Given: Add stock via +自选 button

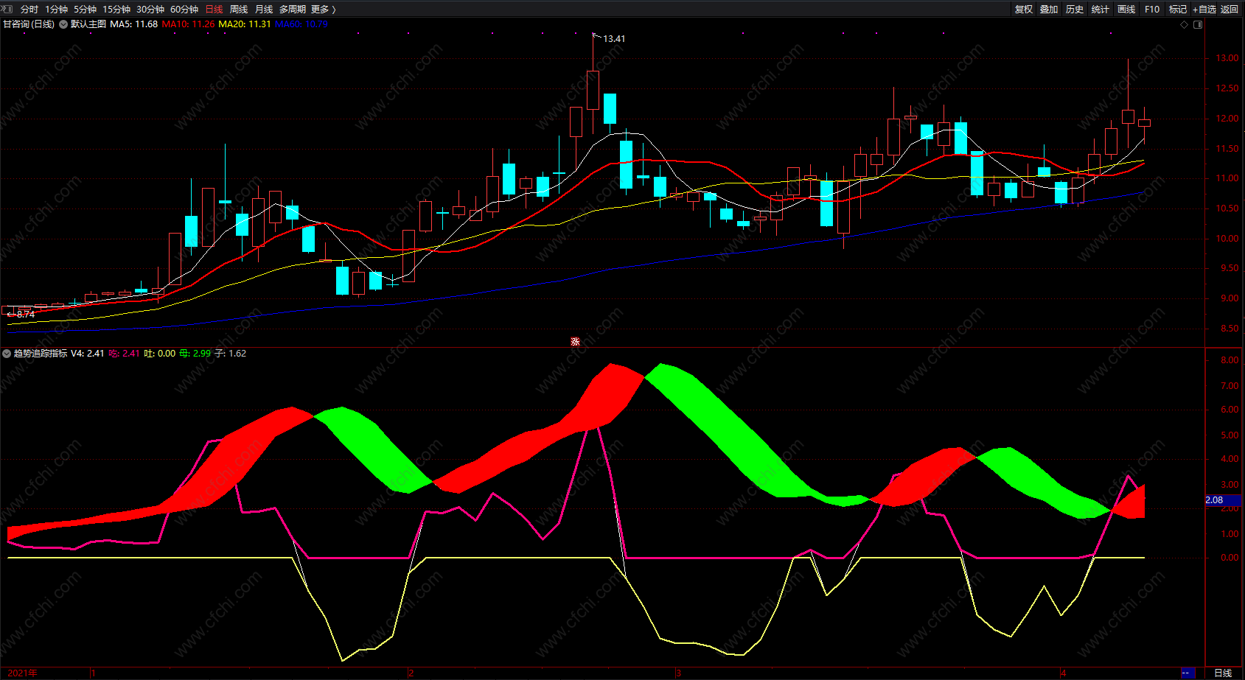Looking at the screenshot, I should tap(1204, 10).
